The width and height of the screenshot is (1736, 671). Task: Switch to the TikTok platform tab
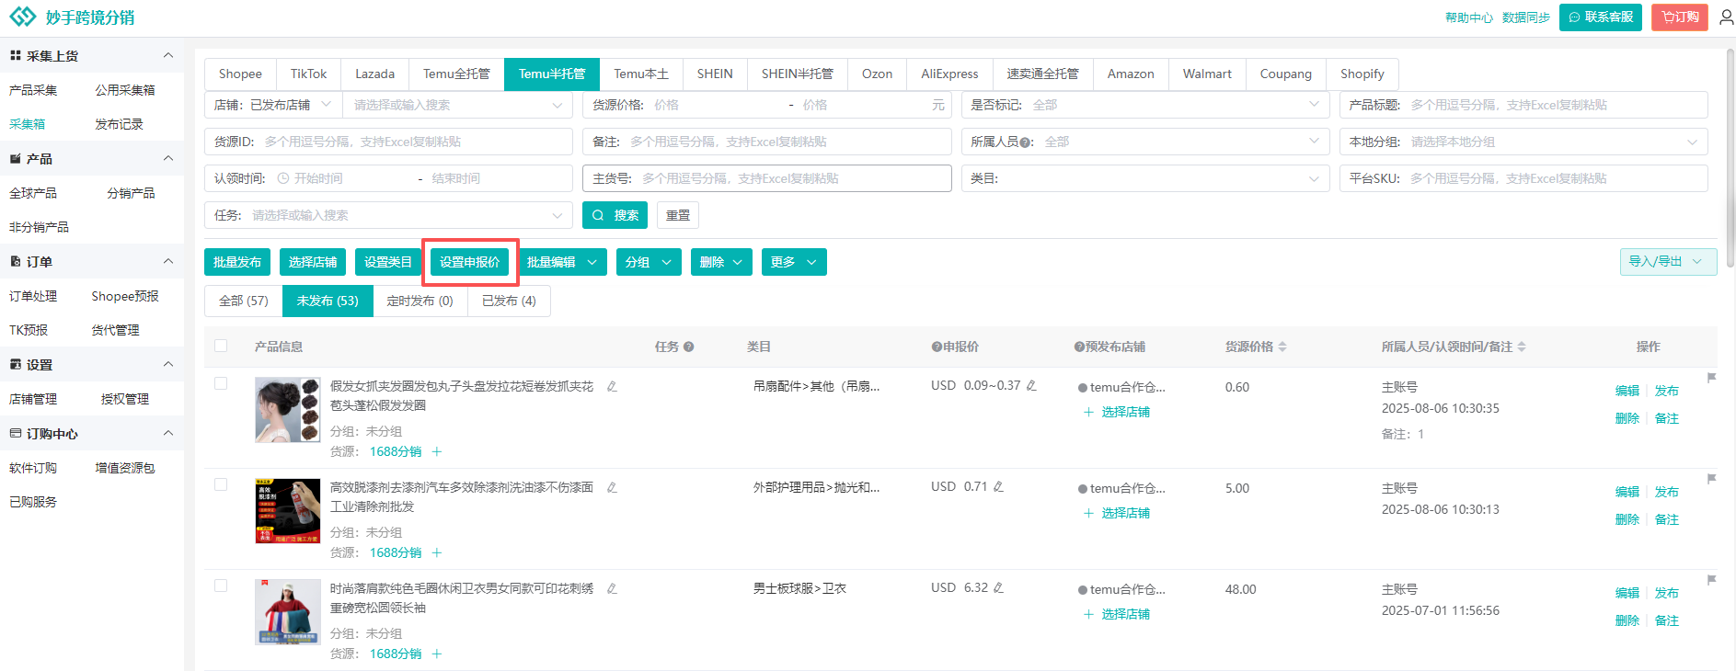point(308,74)
